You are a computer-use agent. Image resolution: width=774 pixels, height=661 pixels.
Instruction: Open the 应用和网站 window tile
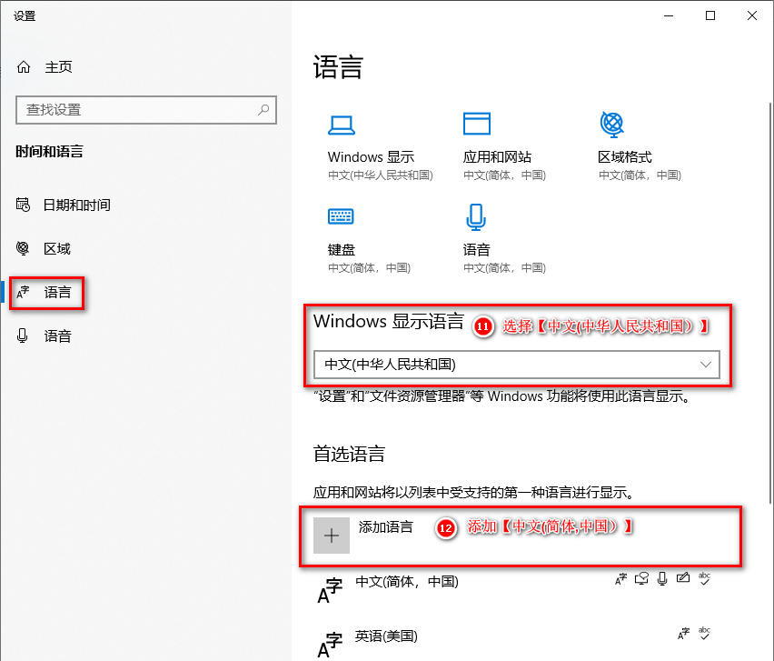coord(504,147)
